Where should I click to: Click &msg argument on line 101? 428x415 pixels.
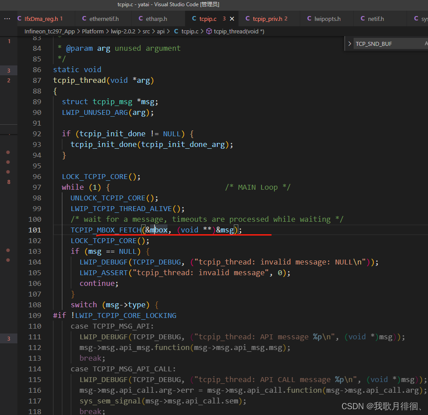[x=225, y=230]
